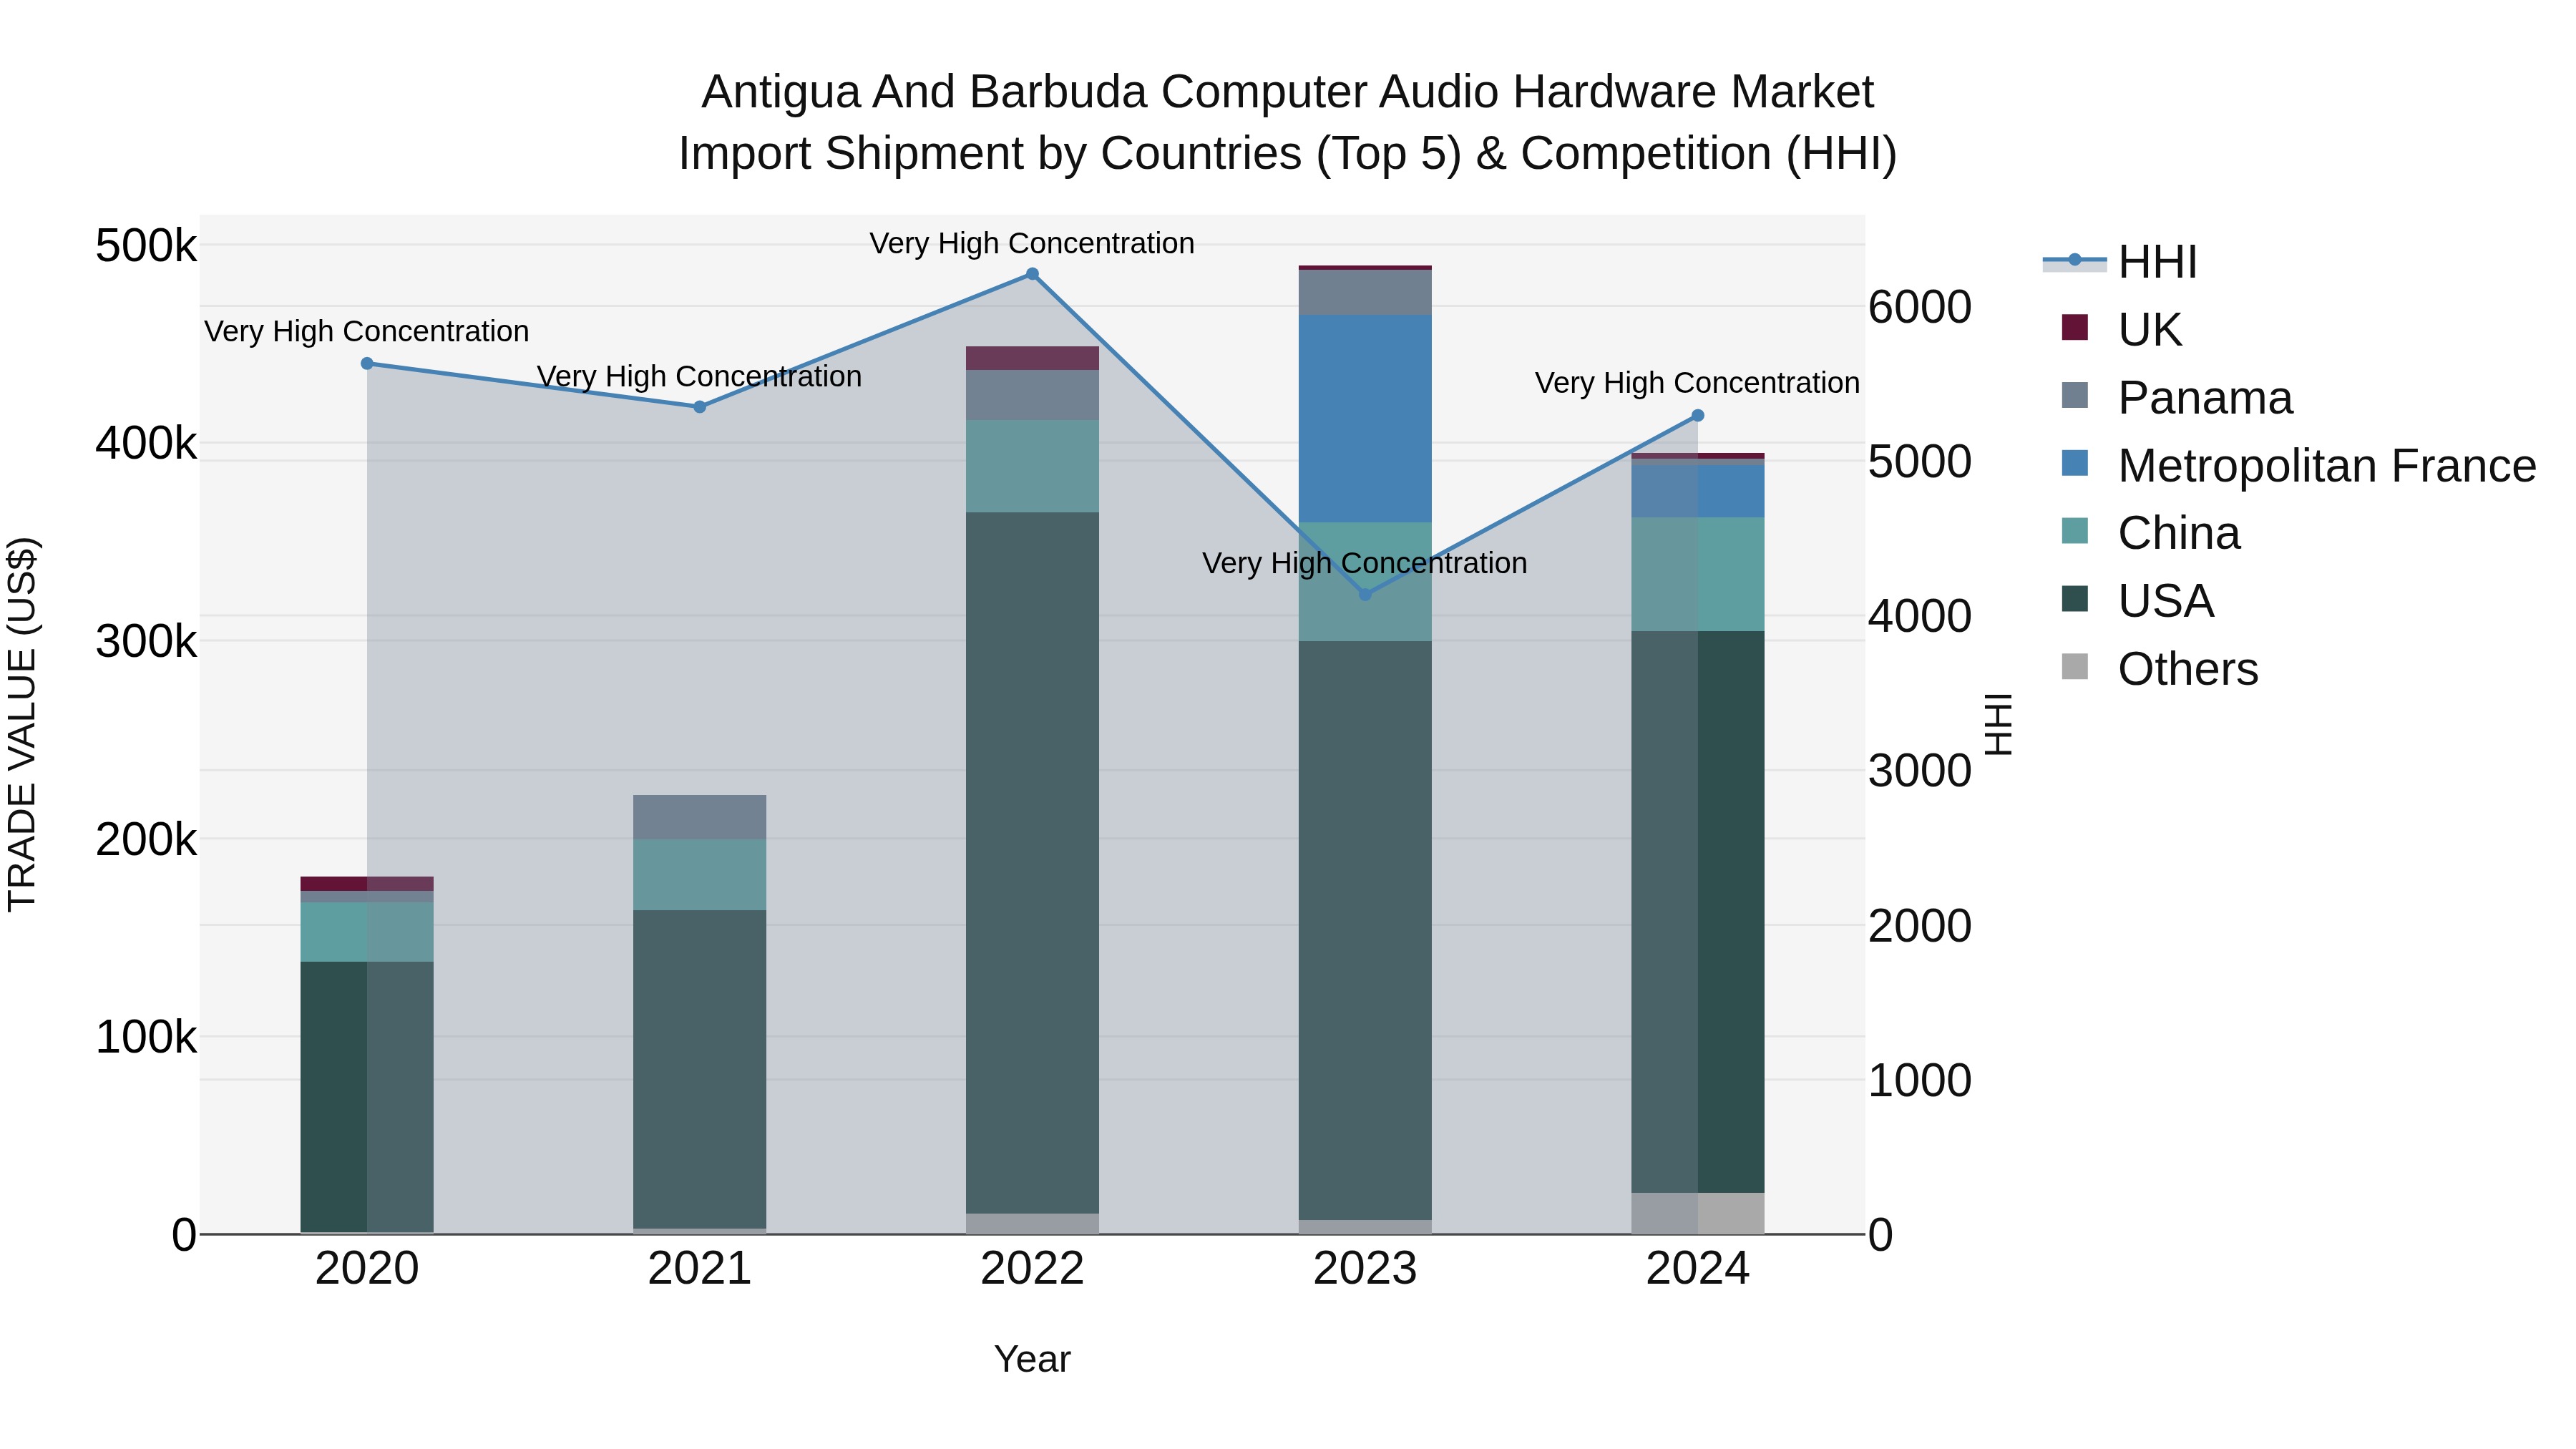Click the USA segment of the 2022 bar
This screenshot has height=1449, width=2576.
[1032, 863]
